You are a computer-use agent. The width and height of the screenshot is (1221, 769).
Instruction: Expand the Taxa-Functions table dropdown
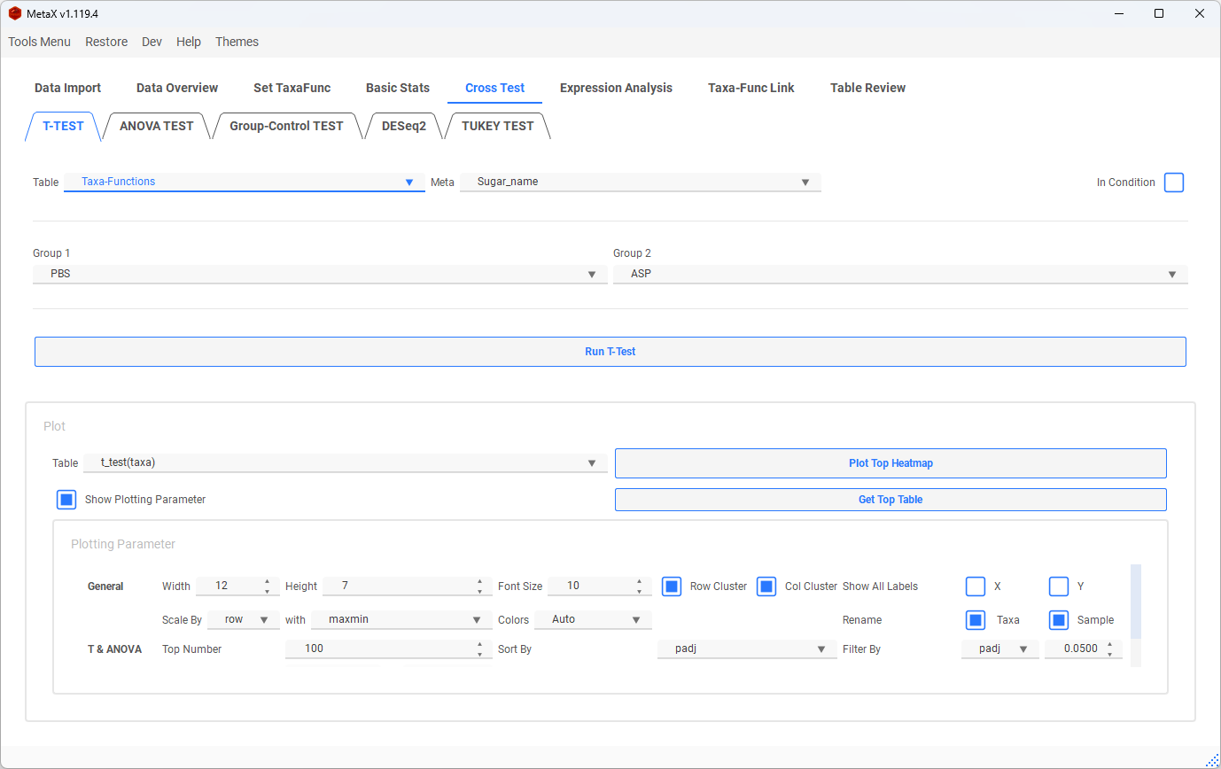click(x=245, y=182)
